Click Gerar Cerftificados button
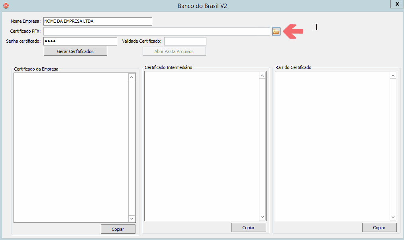404x240 pixels. click(75, 51)
